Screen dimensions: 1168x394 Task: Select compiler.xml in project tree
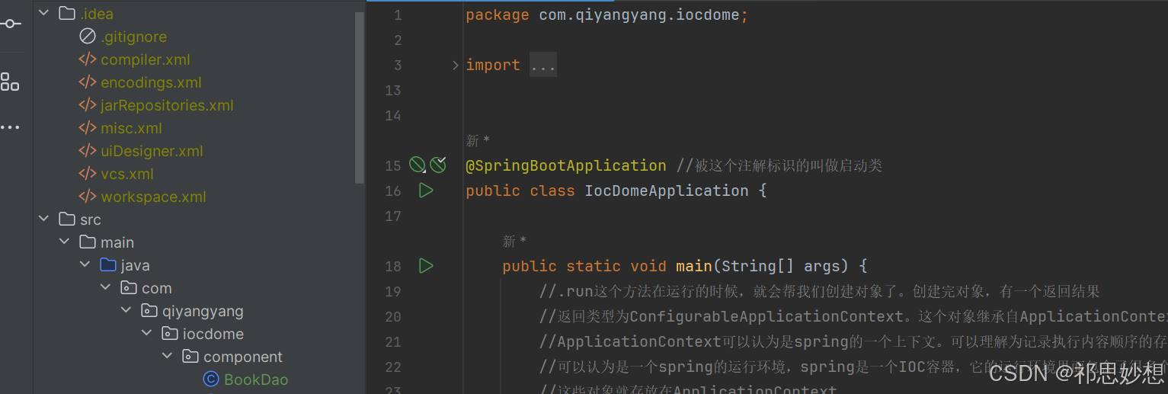click(145, 59)
